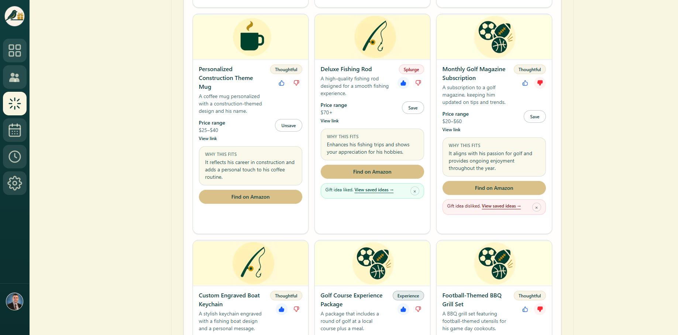This screenshot has height=335, width=678.
Task: Like the Custom Engraved Boat Keychain
Action: pyautogui.click(x=281, y=309)
